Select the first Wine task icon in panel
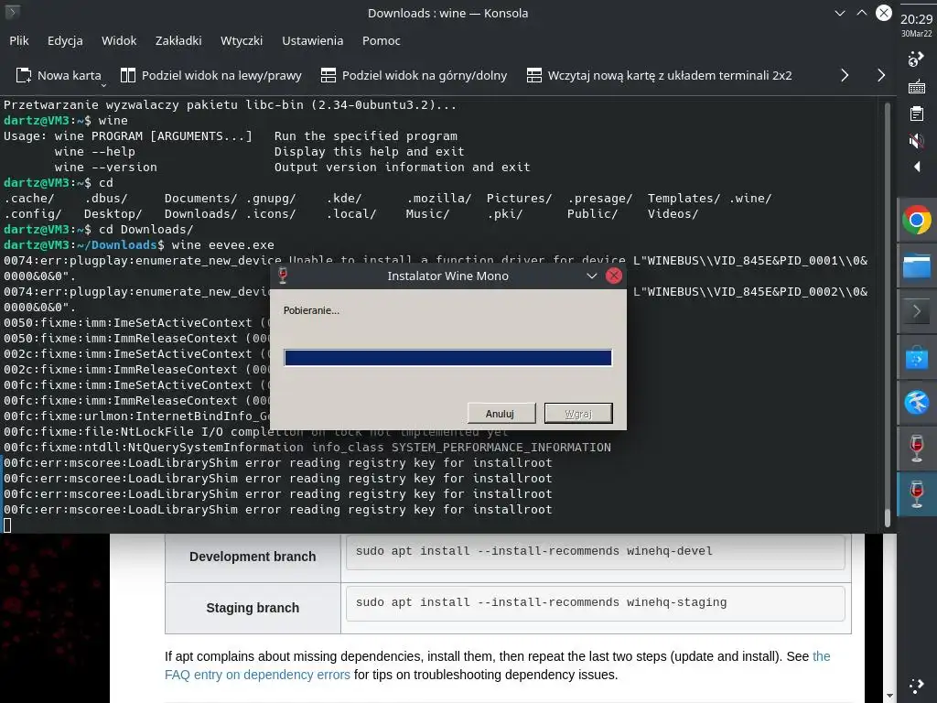This screenshot has width=937, height=703. [x=917, y=449]
